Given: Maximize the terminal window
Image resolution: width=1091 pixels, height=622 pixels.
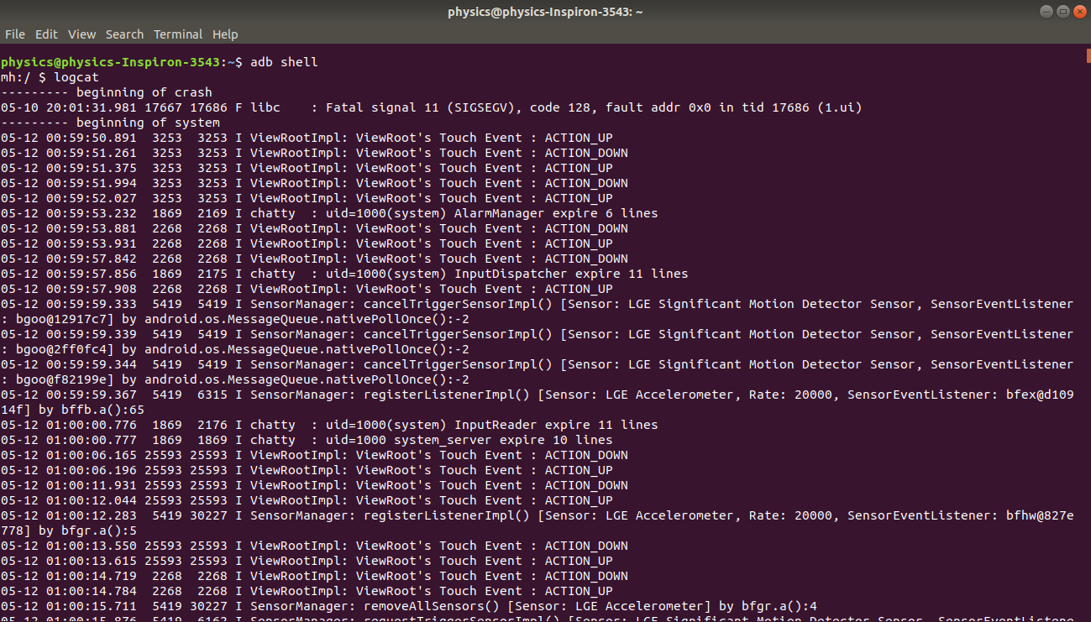Looking at the screenshot, I should 1062,12.
